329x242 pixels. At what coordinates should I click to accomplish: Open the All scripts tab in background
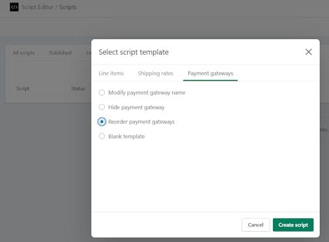click(23, 53)
